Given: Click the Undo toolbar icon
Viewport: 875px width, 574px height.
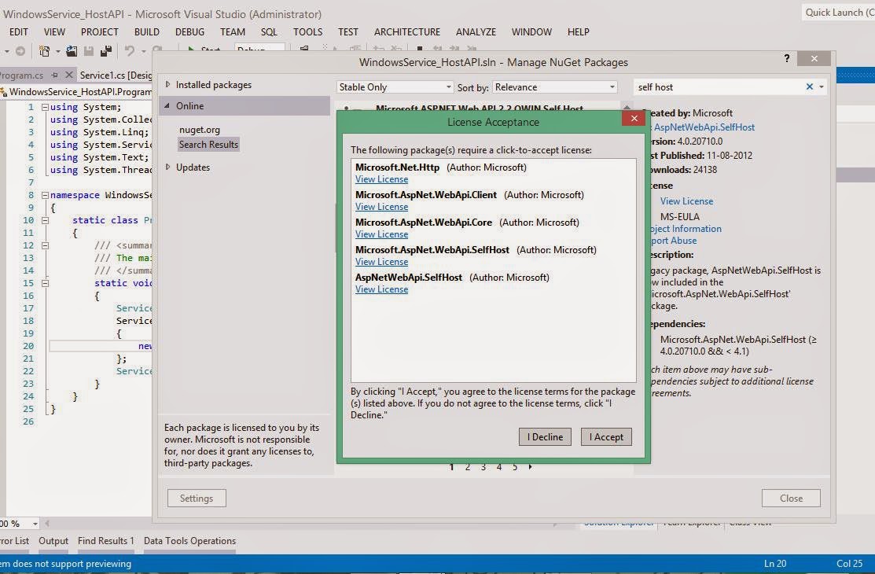Looking at the screenshot, I should (x=130, y=51).
